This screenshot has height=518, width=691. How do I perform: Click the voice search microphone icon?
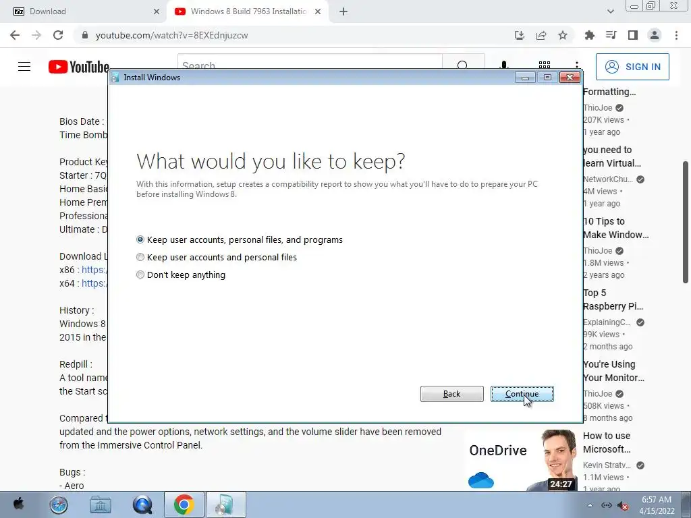[504, 65]
